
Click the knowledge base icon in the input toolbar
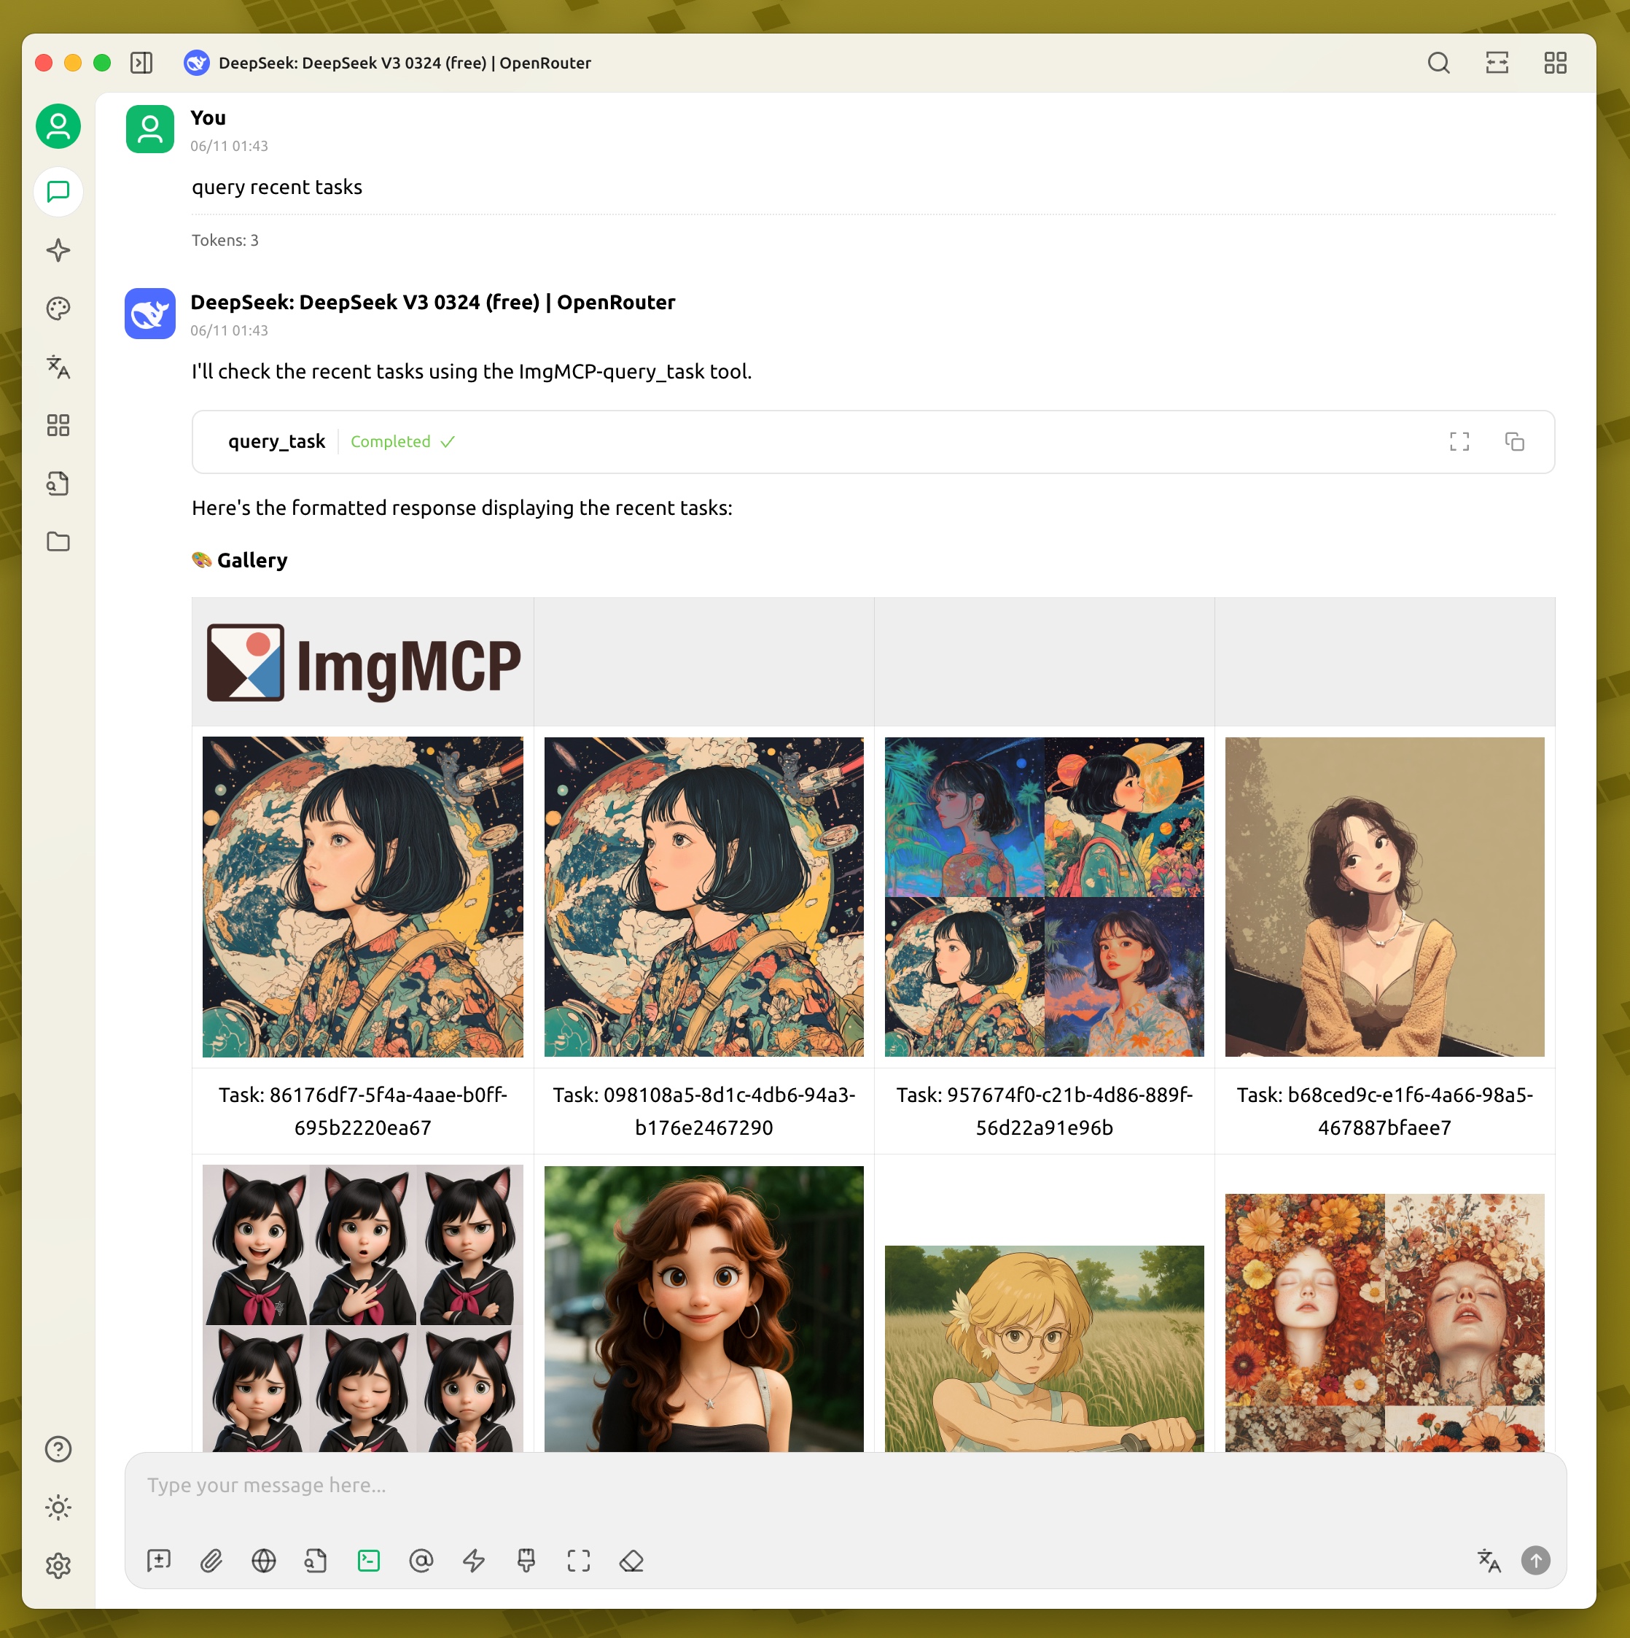pos(316,1561)
